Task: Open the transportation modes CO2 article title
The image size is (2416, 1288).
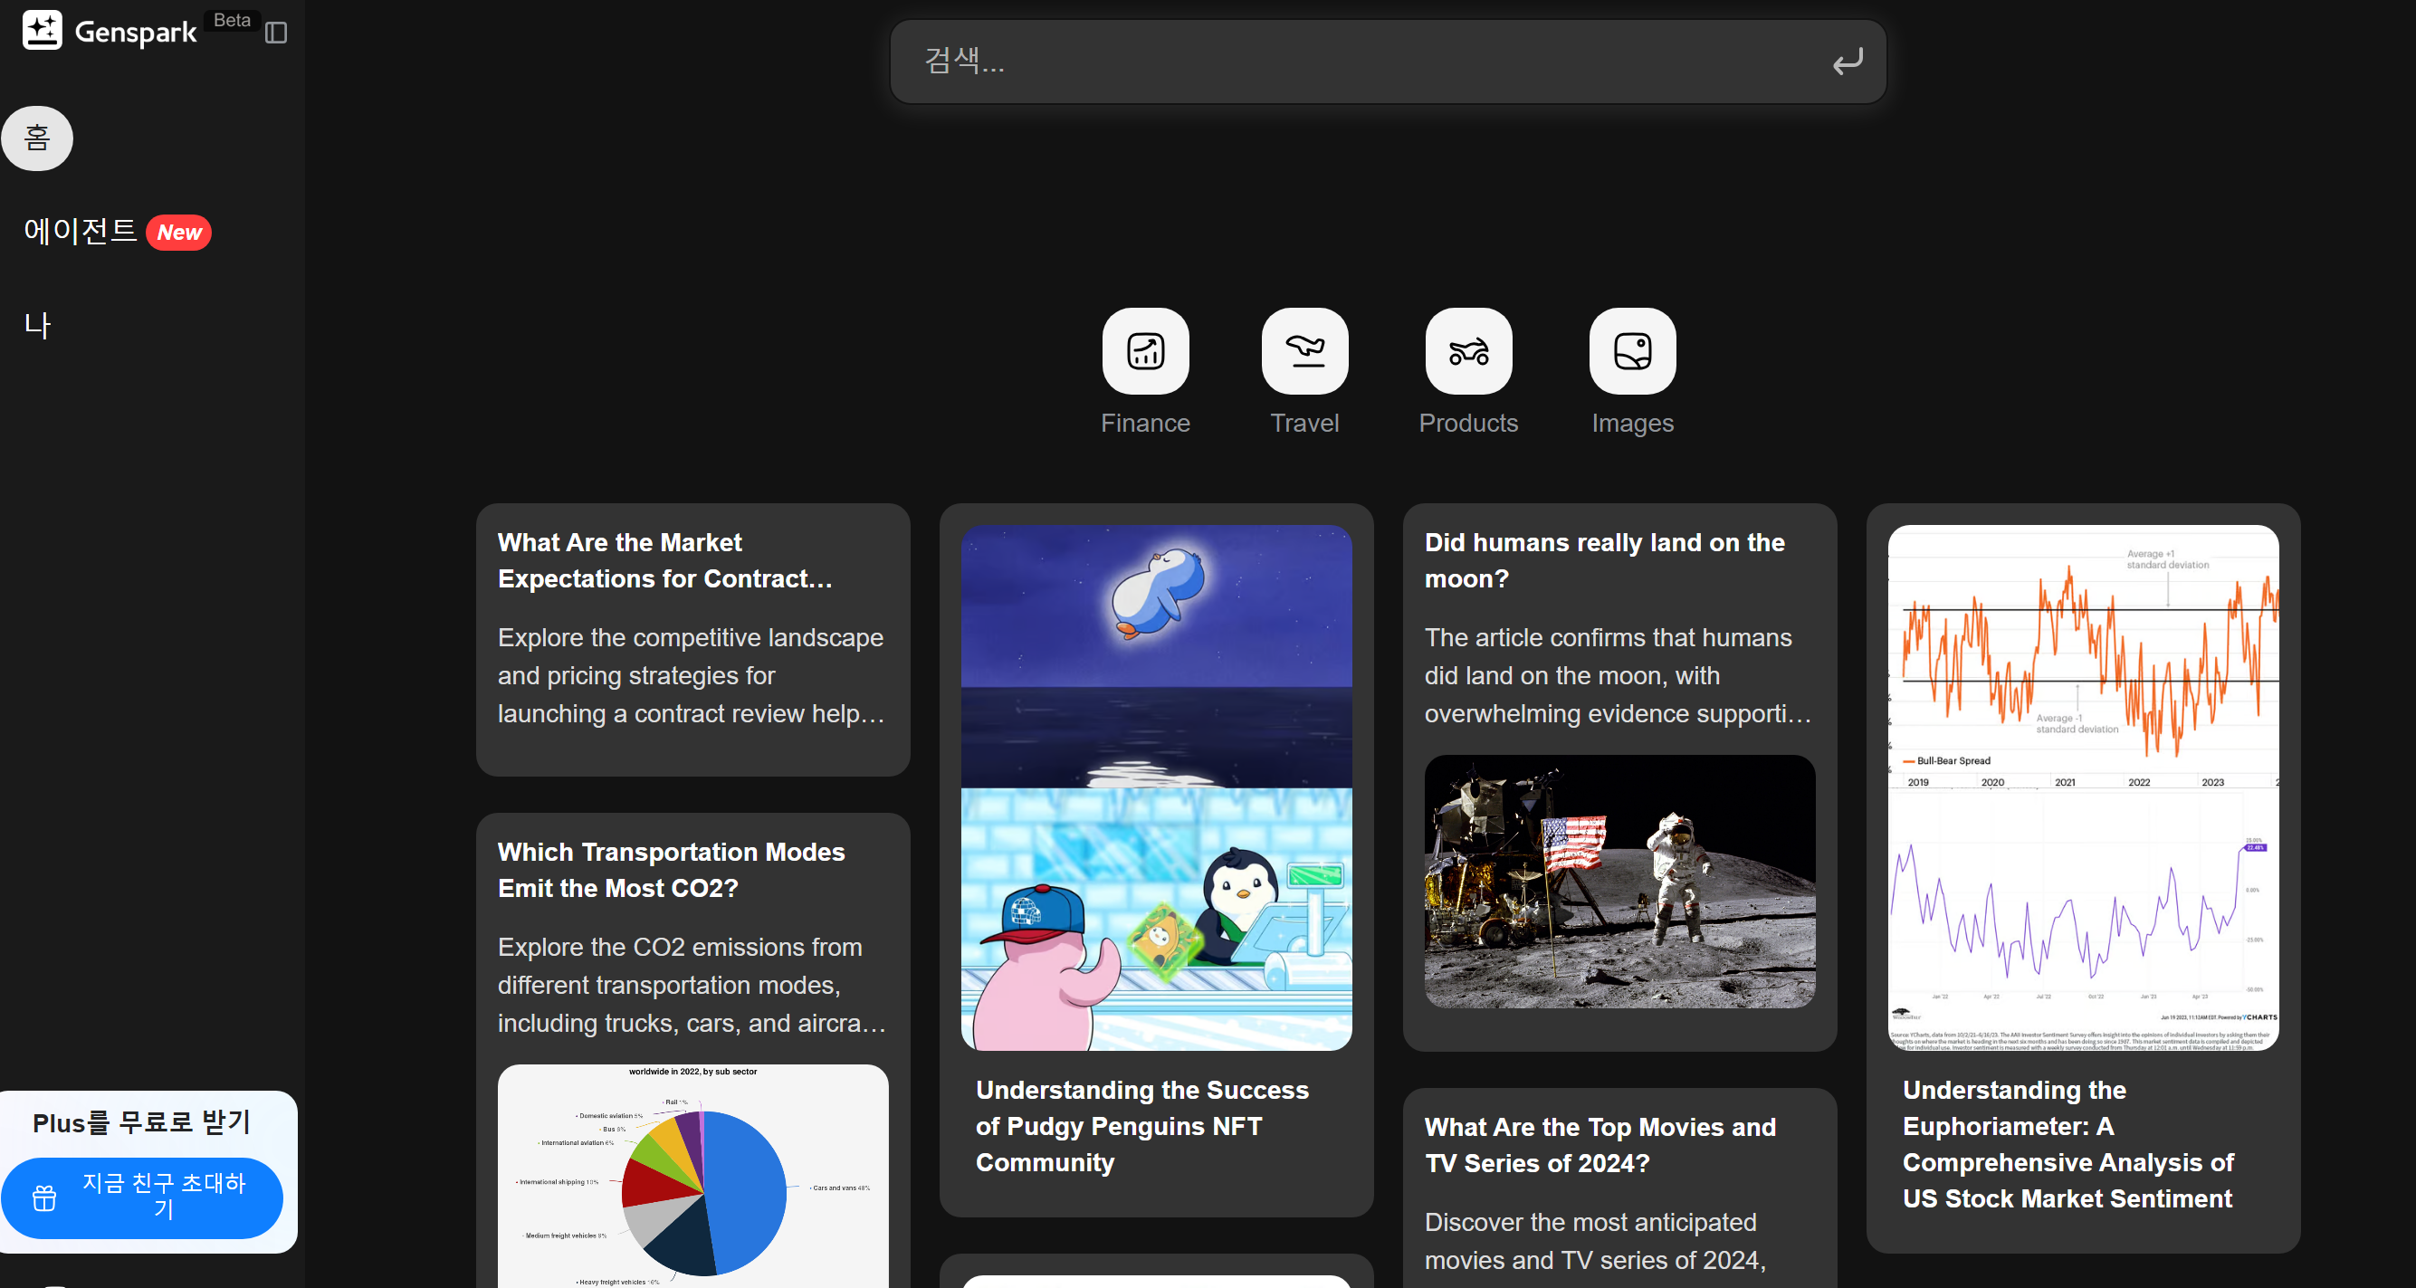Action: click(671, 869)
